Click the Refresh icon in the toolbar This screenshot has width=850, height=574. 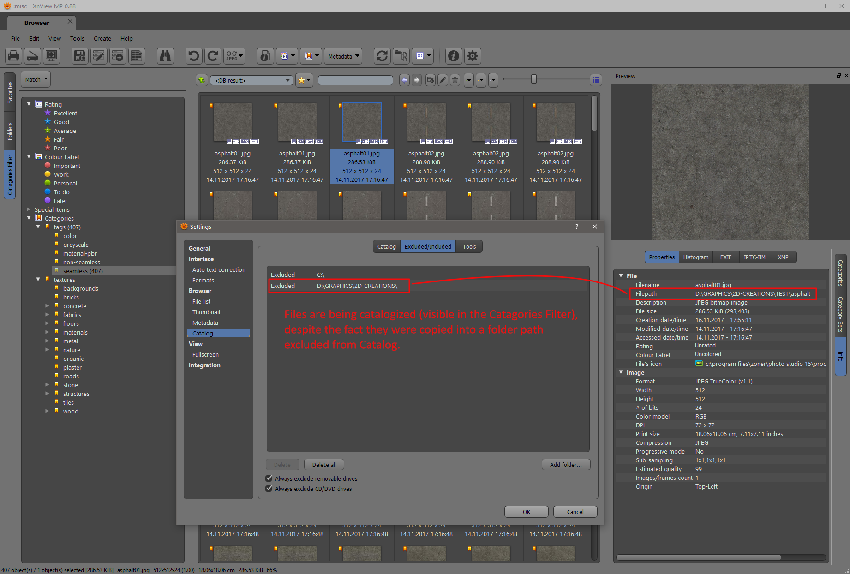[x=382, y=56]
